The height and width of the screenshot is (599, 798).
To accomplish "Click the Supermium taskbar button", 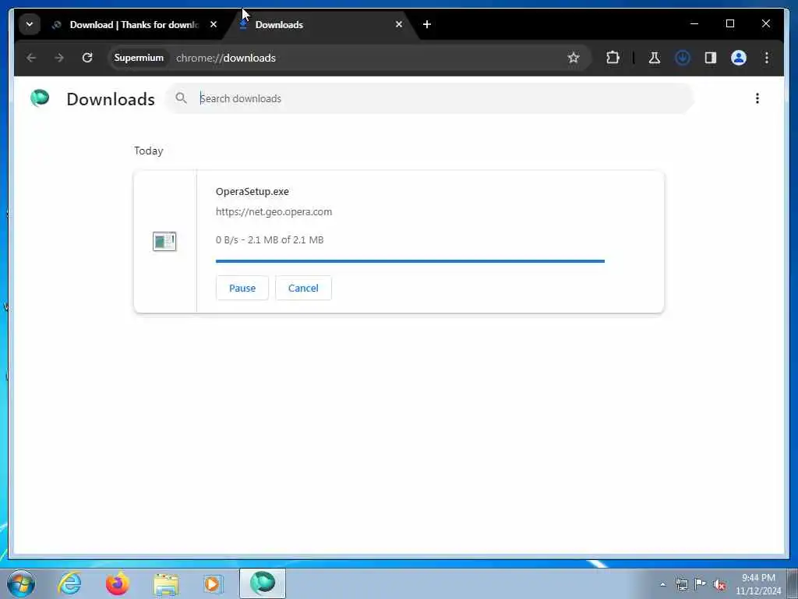I will point(263,583).
